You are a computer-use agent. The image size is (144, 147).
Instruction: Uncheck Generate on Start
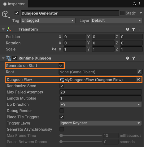point(61,66)
